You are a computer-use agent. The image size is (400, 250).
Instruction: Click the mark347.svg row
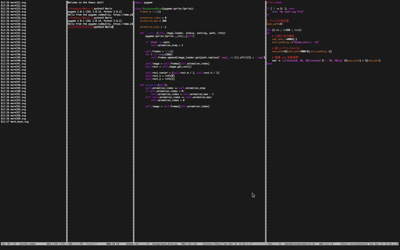13,82
